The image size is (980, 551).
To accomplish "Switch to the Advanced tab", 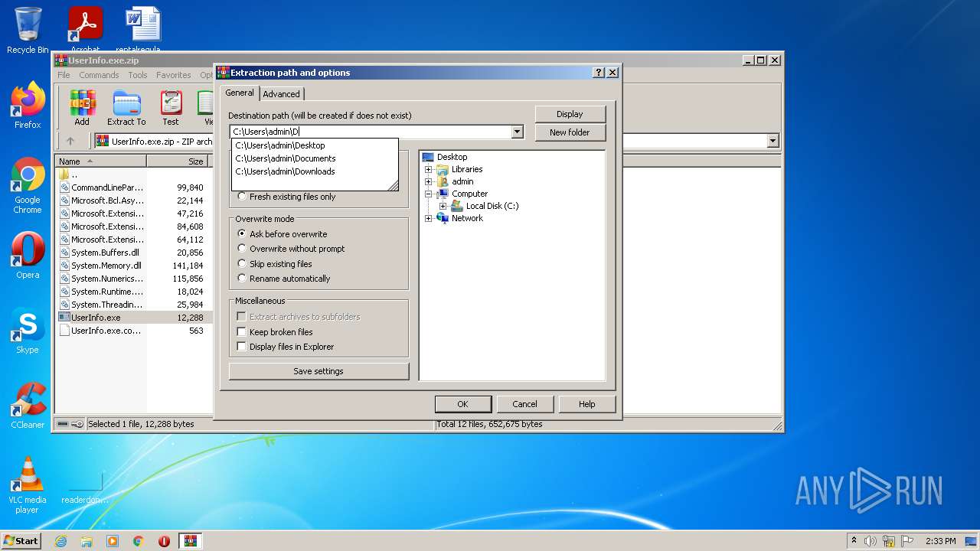I will click(281, 94).
